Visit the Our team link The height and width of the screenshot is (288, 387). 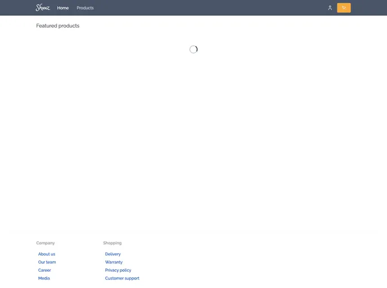[x=47, y=262]
